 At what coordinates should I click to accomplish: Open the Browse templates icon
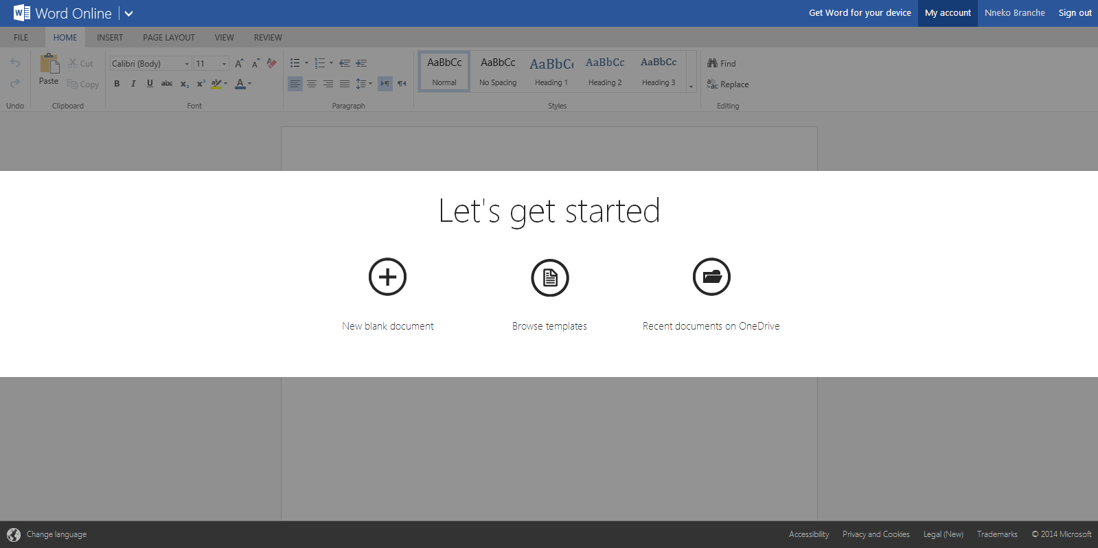(549, 277)
